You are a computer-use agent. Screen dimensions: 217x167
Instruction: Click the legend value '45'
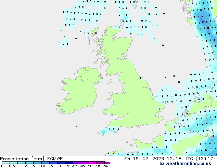(x=98, y=166)
